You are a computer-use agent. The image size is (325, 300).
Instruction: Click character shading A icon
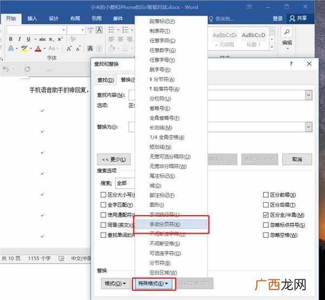tap(90, 49)
